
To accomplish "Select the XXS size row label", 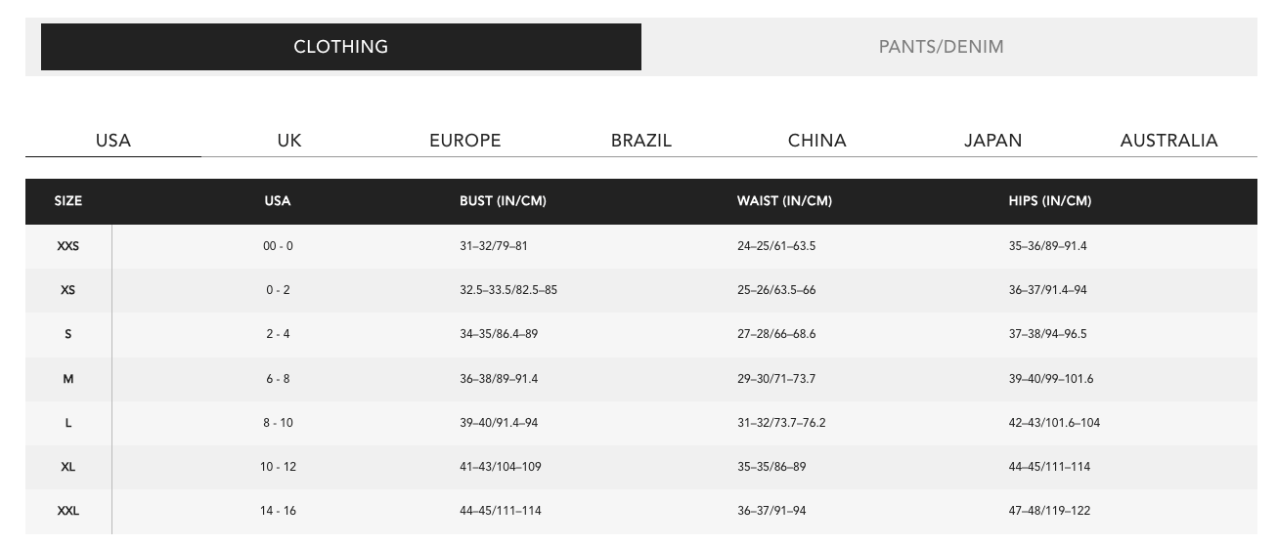I will [68, 246].
